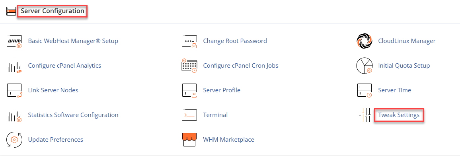Click the Basic WebHost Manager Setup icon
Screen dimensions: 460x156
click(14, 41)
